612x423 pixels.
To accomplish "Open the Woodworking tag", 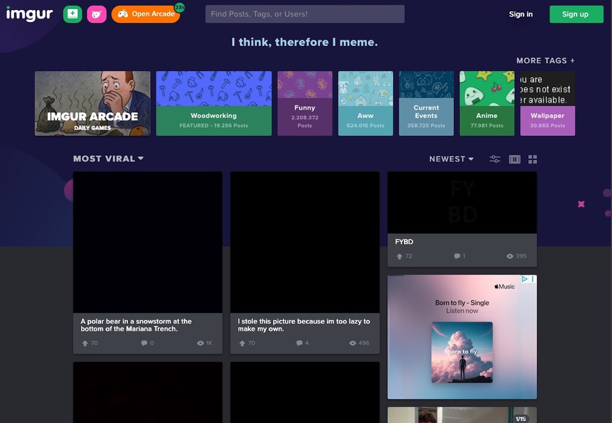I will 213,103.
